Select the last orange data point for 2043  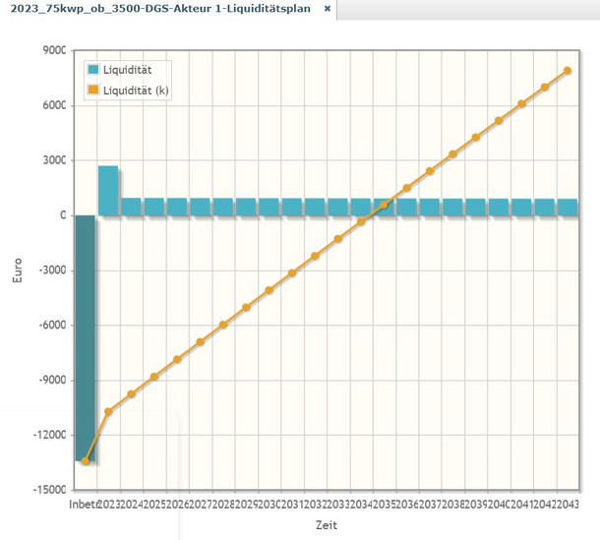[568, 71]
